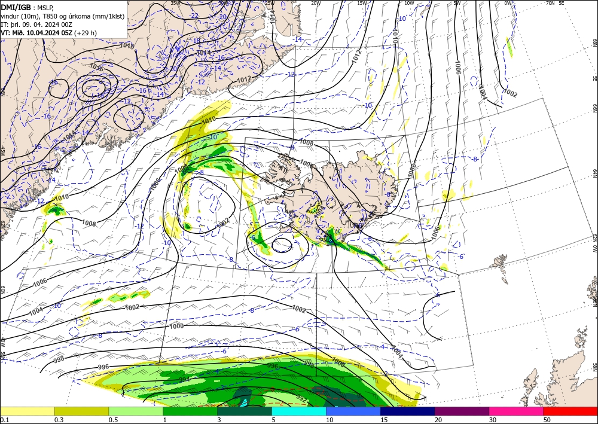Select the pink 30–50 legend swatch
The image size is (598, 424).
coord(516,411)
